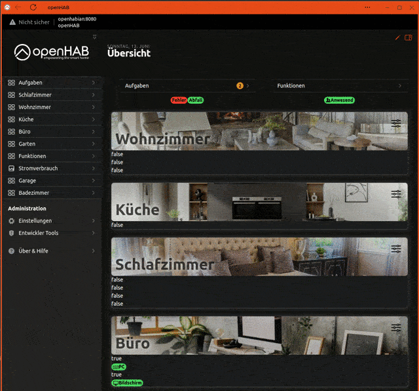The width and height of the screenshot is (419, 391).
Task: Click the Übersicht page title
Action: [129, 53]
